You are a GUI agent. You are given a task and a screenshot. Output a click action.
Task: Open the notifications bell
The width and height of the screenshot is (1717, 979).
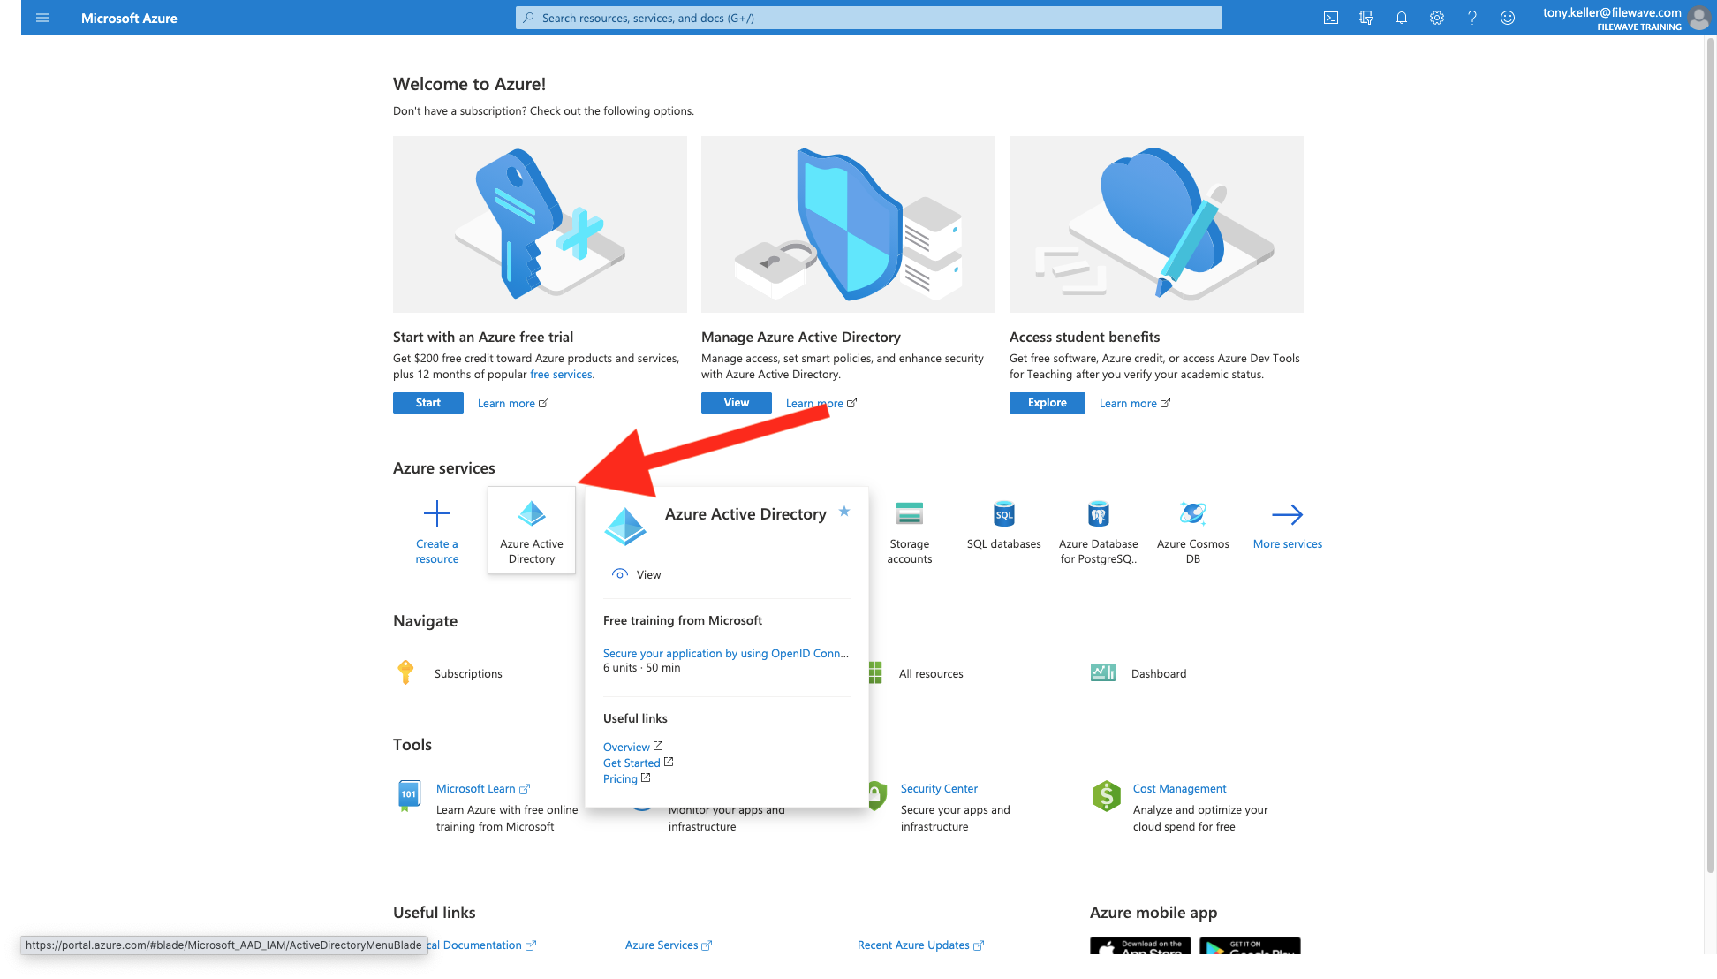[1402, 18]
